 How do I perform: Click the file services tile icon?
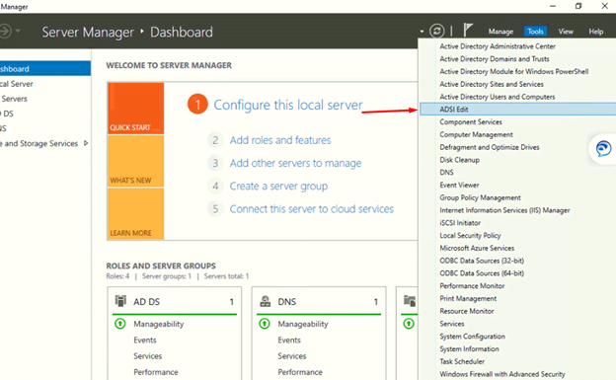tap(410, 301)
